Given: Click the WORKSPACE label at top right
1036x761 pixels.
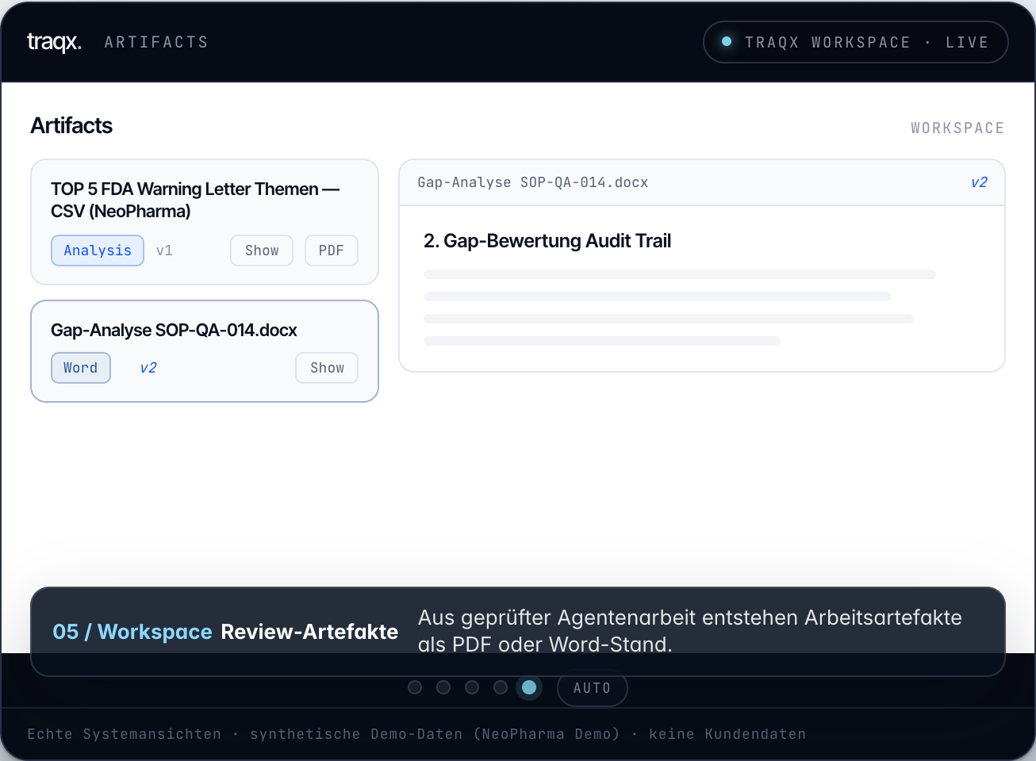Looking at the screenshot, I should [x=957, y=128].
